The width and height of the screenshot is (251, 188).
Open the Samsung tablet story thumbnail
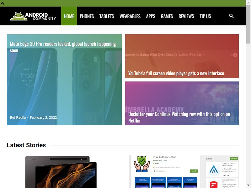click(x=61, y=172)
